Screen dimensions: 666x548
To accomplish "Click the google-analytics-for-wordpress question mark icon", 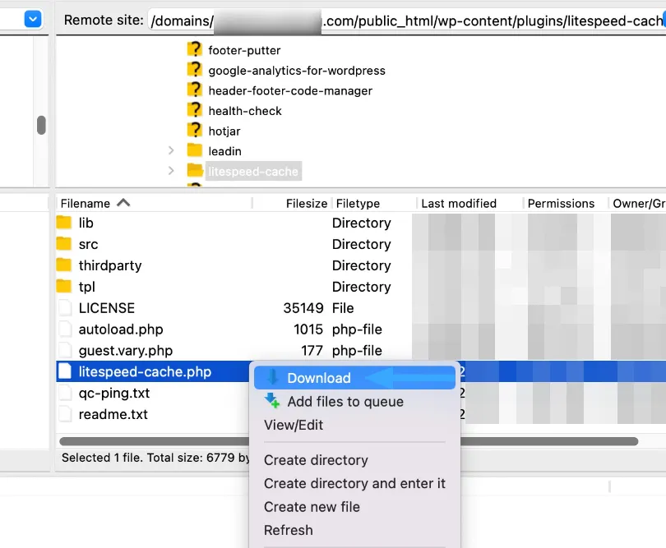I will pyautogui.click(x=195, y=70).
